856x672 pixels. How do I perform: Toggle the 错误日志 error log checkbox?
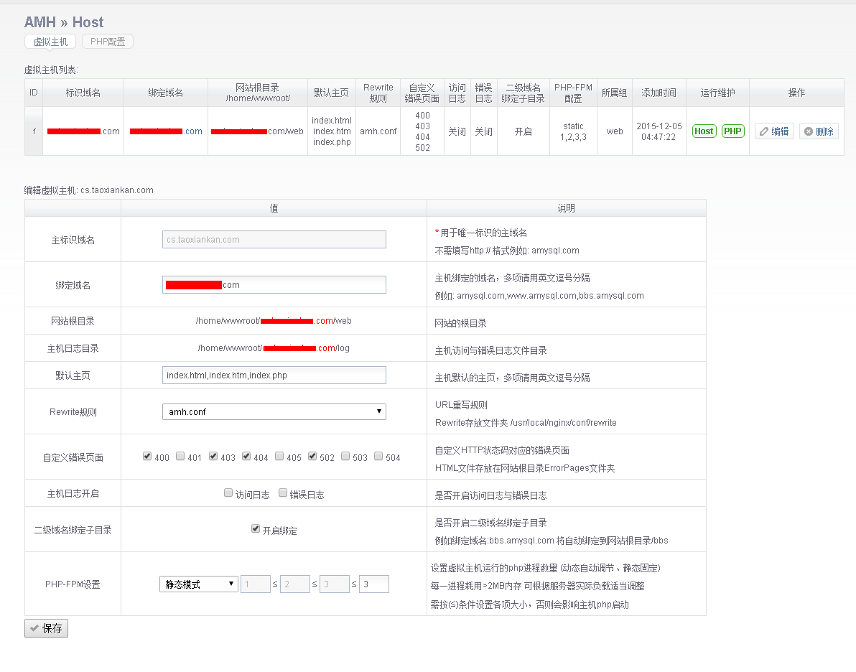point(283,493)
